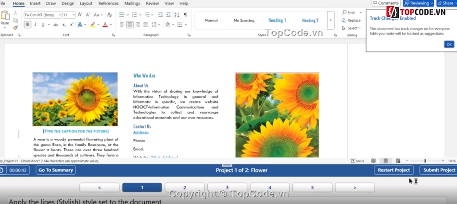Expand the numbering list dropdown arrow
The width and height of the screenshot is (457, 204).
pyautogui.click(x=140, y=15)
